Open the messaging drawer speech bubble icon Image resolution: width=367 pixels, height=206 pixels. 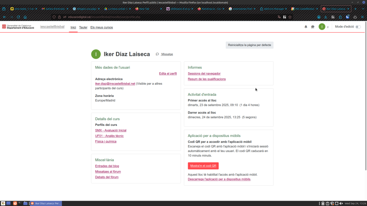point(313,27)
